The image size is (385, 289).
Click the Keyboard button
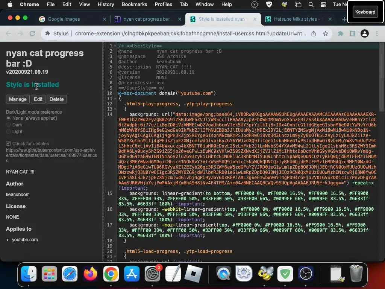coord(365,12)
